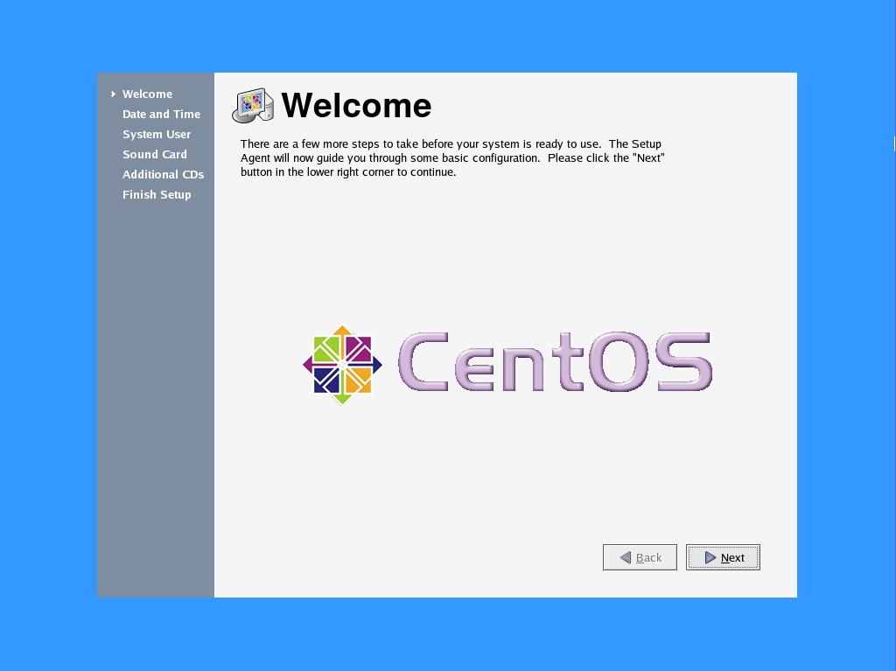Open the Date and Time step
This screenshot has height=671, width=896.
click(x=161, y=114)
